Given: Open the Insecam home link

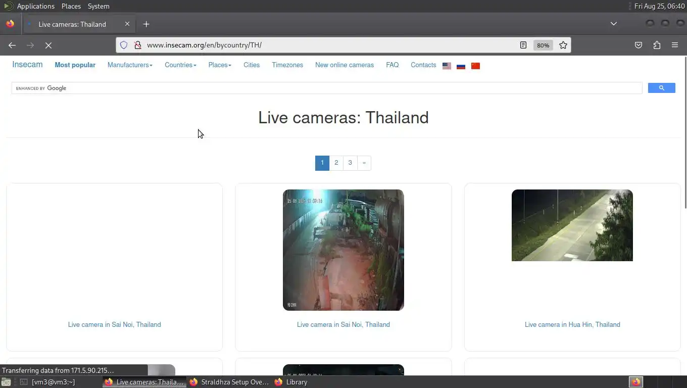Looking at the screenshot, I should tap(27, 65).
